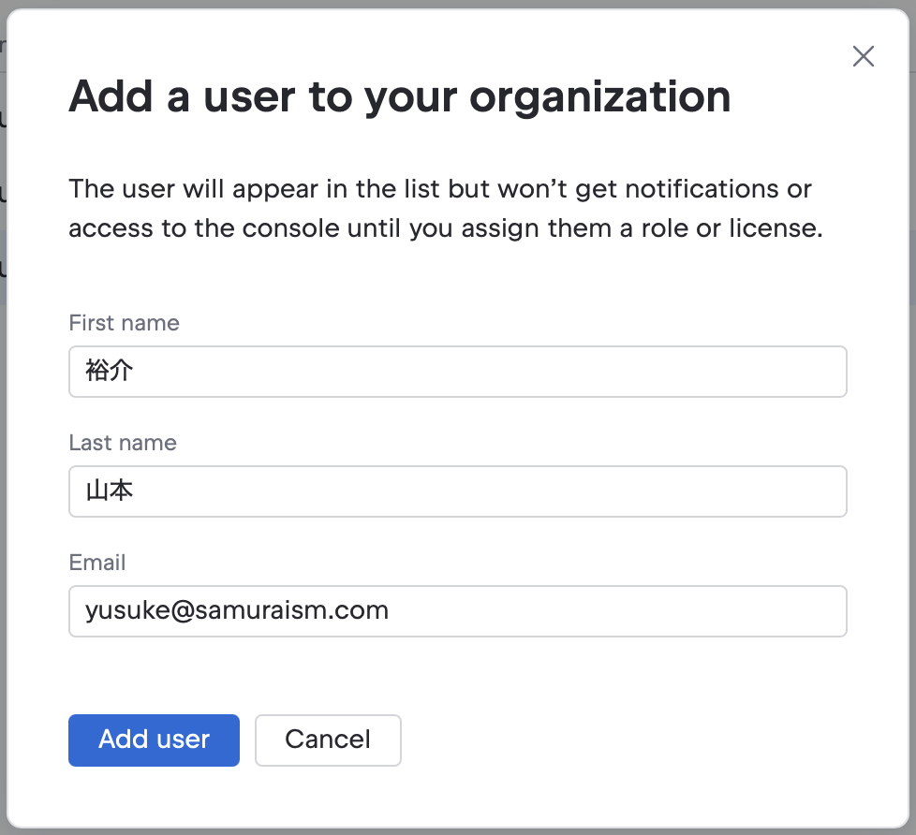The image size is (916, 835).
Task: Click the "Add a user" dialog heading
Action: click(399, 96)
